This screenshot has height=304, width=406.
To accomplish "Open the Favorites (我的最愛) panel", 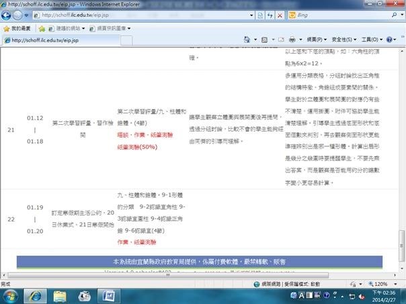I will [x=17, y=28].
